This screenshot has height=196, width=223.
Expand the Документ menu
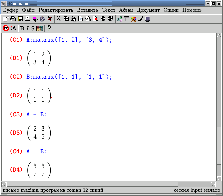tap(148, 10)
